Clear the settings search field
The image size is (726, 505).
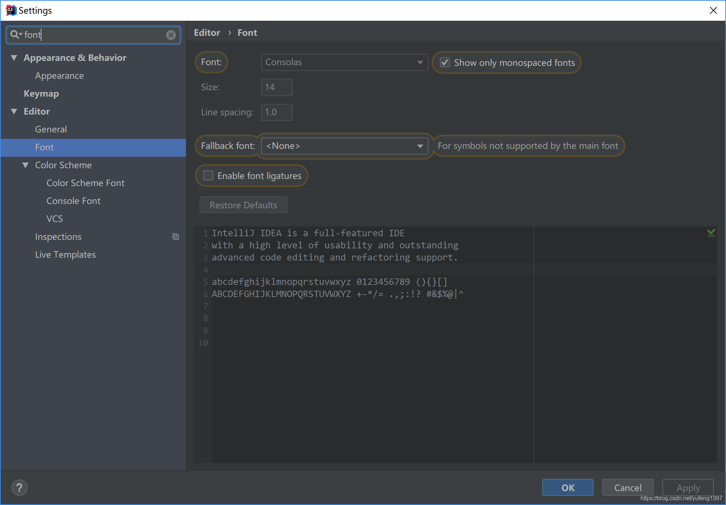coord(171,35)
